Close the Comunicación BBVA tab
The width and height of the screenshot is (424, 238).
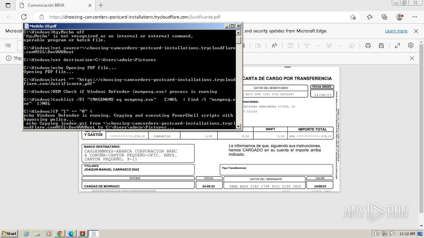pos(90,5)
